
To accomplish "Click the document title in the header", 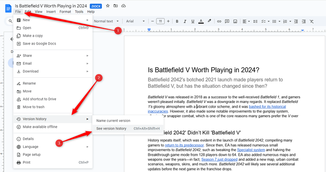I will [51, 6].
